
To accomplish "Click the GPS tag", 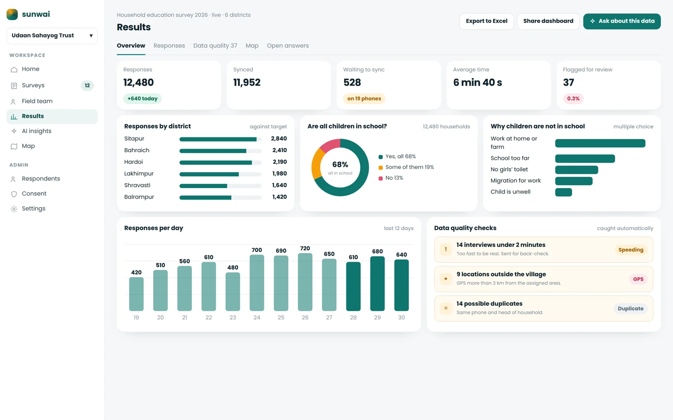I will click(x=638, y=279).
